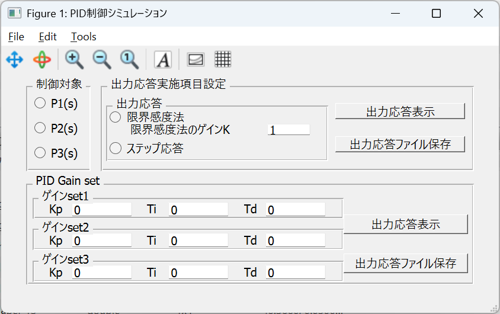
Task: Select the P3(s) radio button
Action: coord(40,153)
